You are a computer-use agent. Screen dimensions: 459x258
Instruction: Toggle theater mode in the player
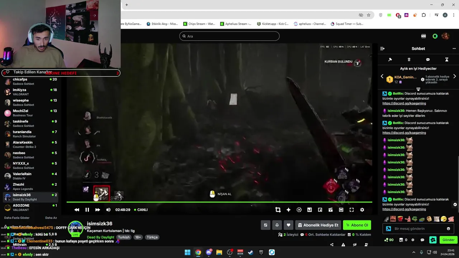341,210
